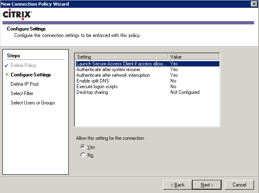The image size is (259, 193).
Task: Open the Define IP Pool step
Action: pyautogui.click(x=25, y=84)
